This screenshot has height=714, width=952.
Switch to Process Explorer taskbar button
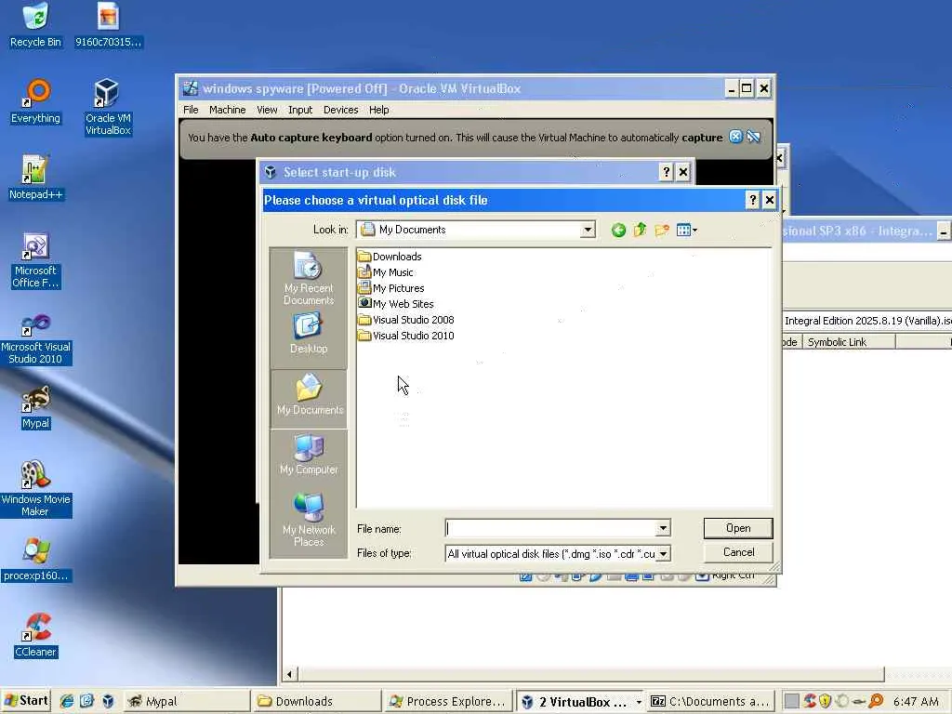pos(449,701)
